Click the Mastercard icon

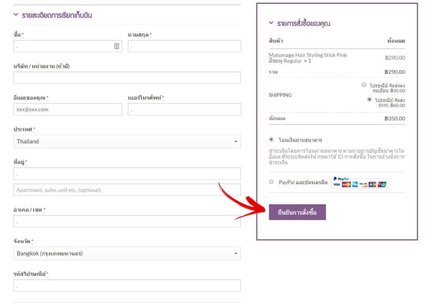click(346, 185)
